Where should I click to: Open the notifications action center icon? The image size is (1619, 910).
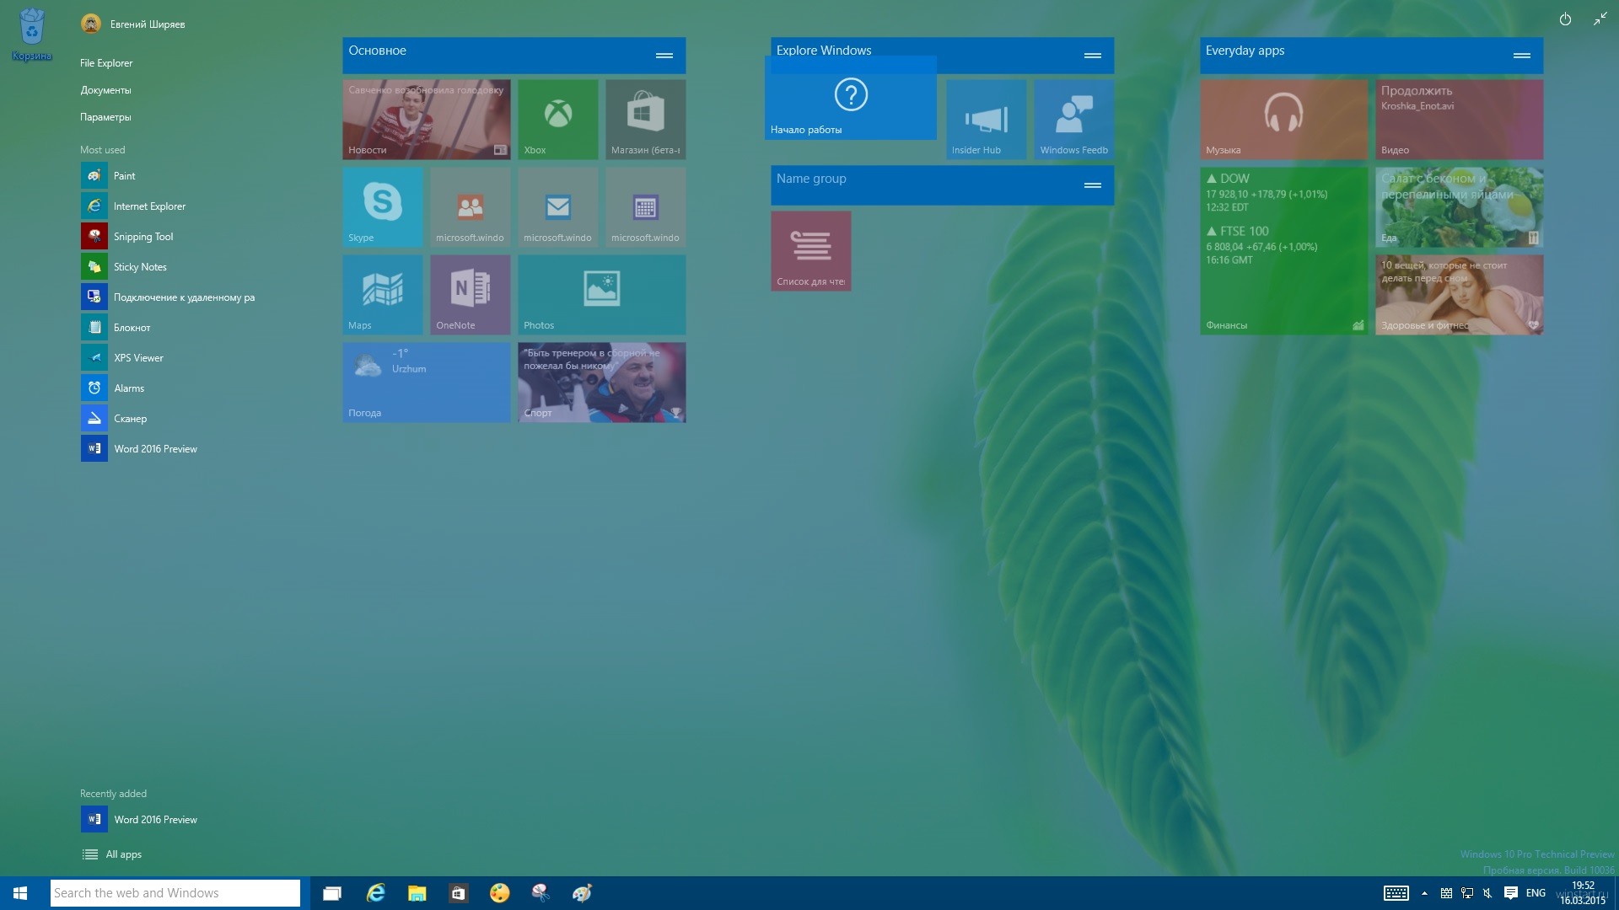click(1511, 893)
